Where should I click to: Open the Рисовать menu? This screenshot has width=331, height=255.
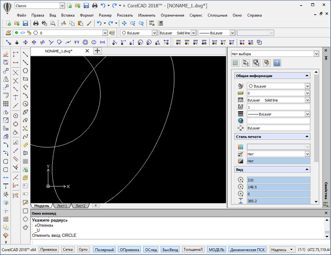coord(125,16)
